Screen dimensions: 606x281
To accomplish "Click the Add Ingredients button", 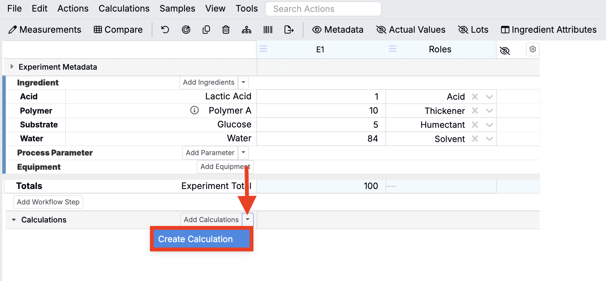I will (209, 82).
